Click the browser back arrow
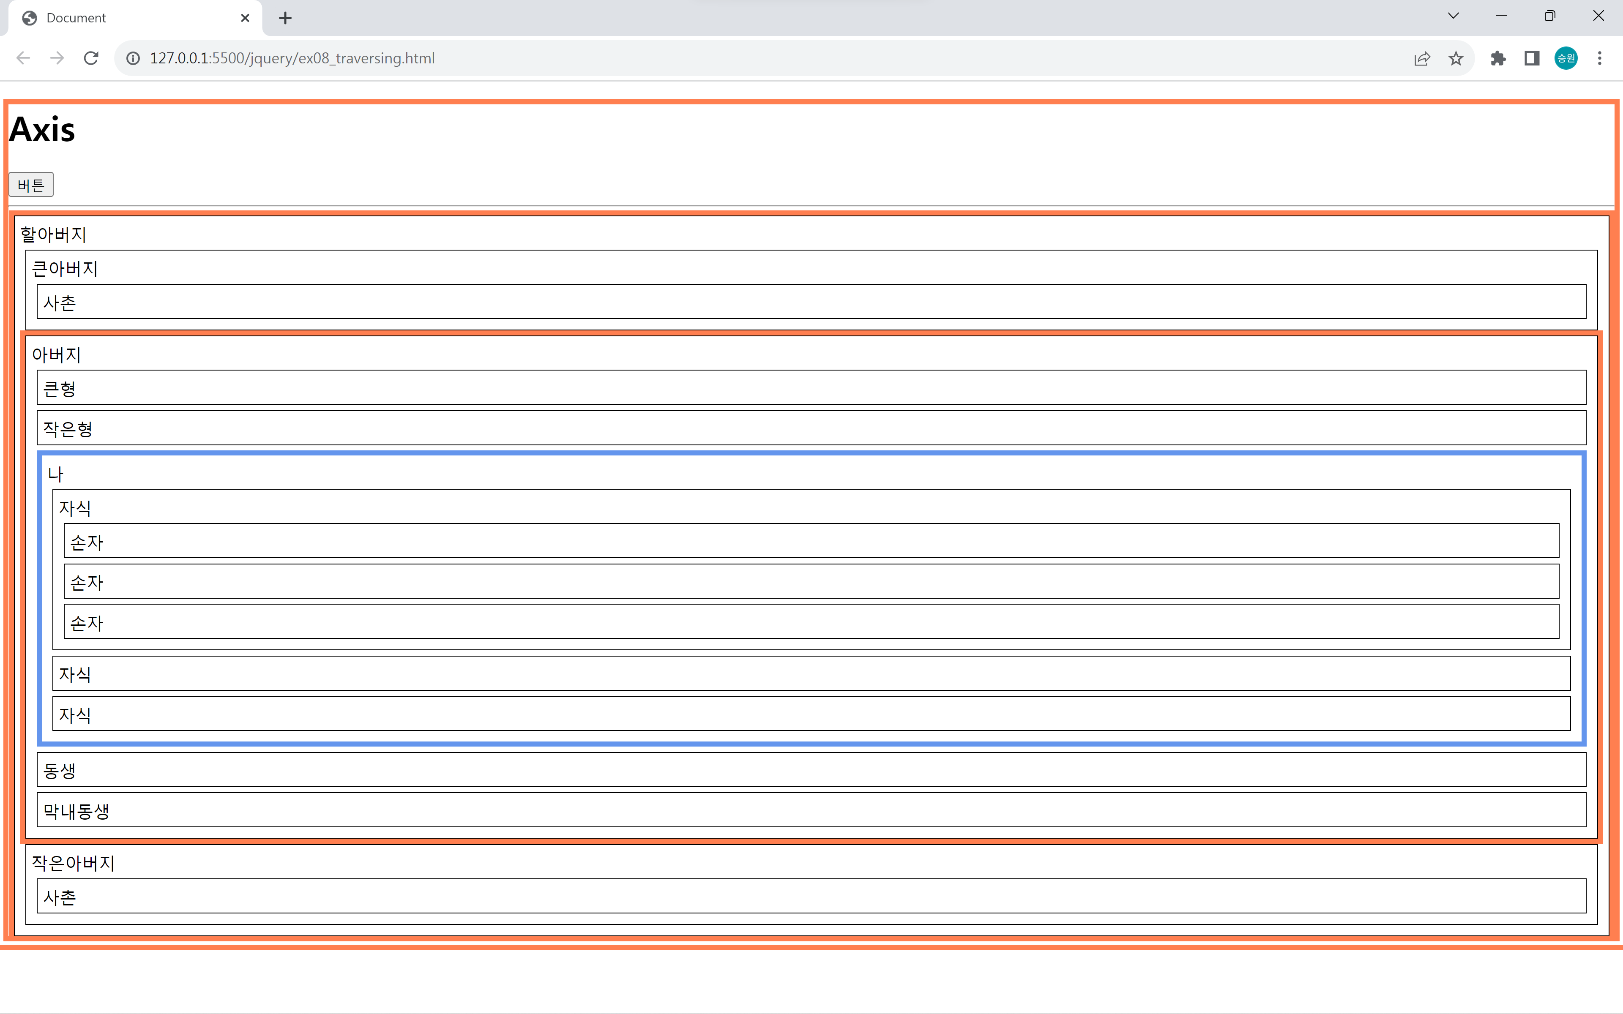This screenshot has width=1623, height=1014. [24, 58]
